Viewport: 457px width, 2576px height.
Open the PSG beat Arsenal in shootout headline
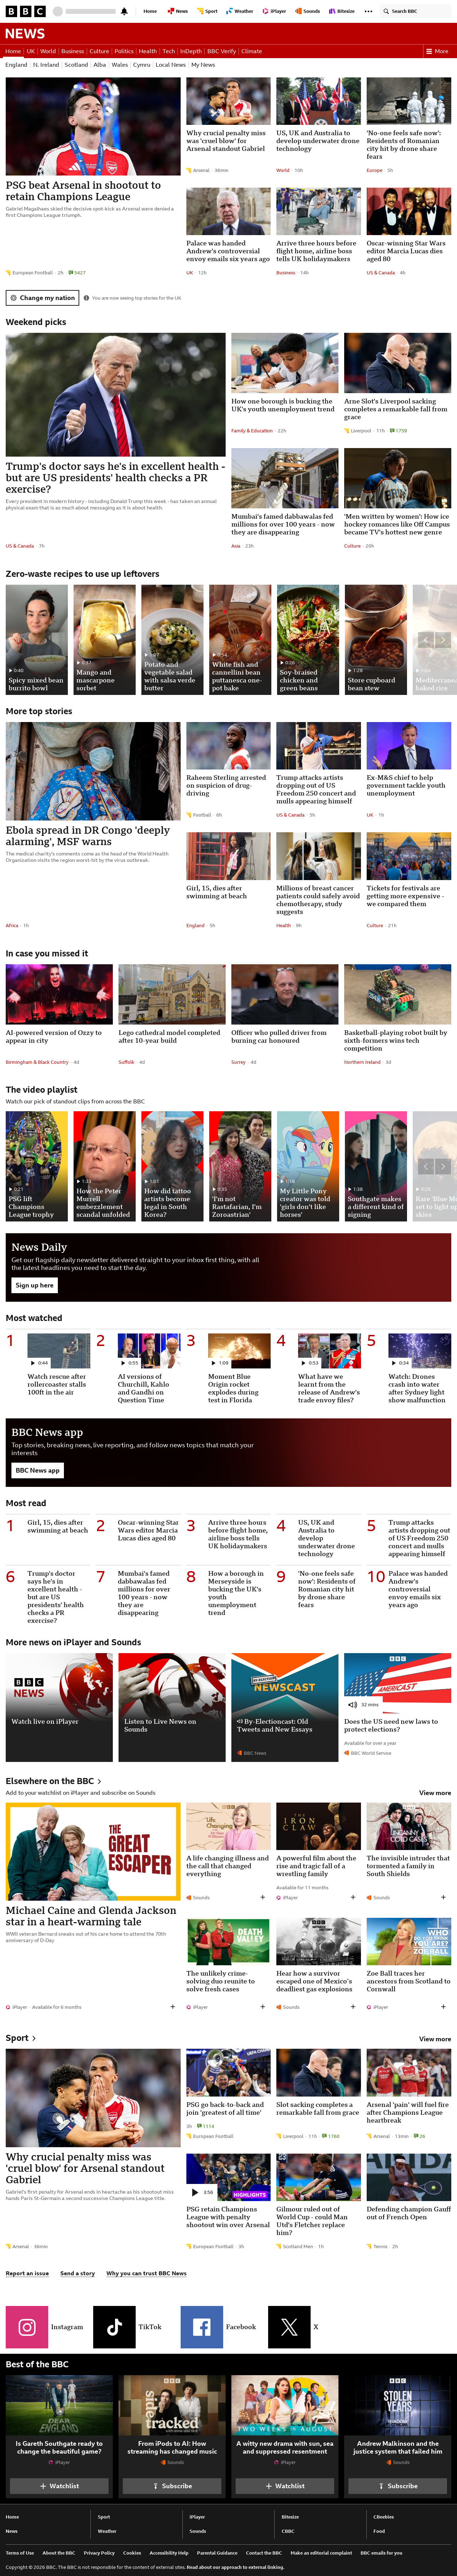pyautogui.click(x=83, y=191)
